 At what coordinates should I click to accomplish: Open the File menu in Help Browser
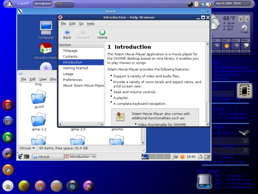point(63,24)
